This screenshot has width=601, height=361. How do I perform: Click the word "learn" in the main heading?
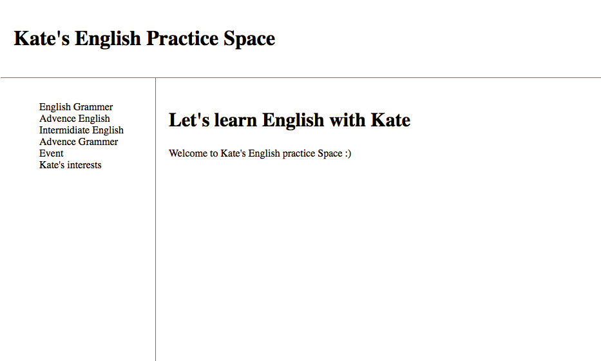coord(236,120)
